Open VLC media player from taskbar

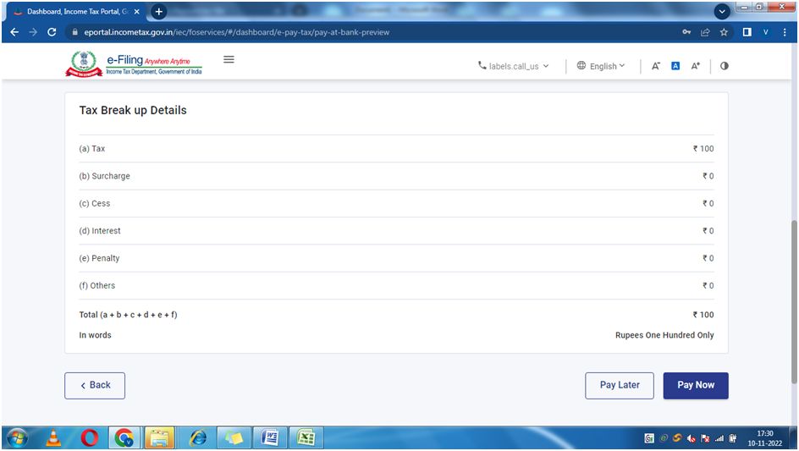coord(53,437)
